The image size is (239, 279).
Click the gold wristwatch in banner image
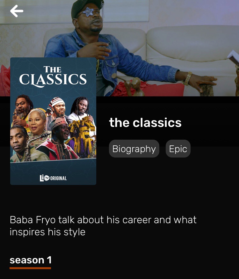coord(188,78)
